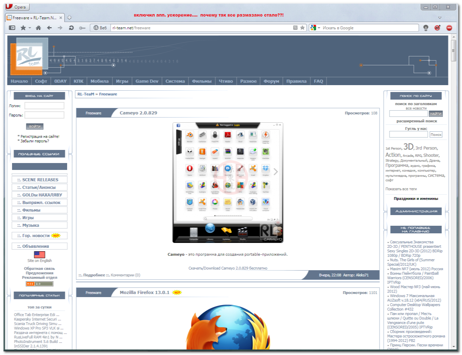Image resolution: width=462 pixels, height=355 pixels.
Task: Open the 0DAY menu item
Action: 61,81
